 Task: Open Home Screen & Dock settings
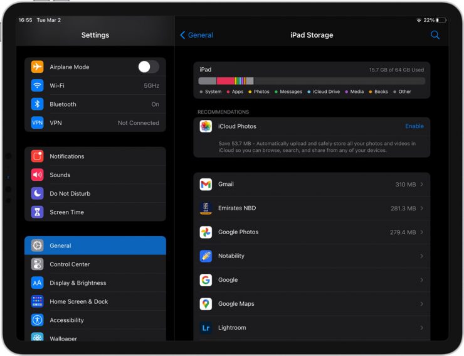[x=95, y=301]
